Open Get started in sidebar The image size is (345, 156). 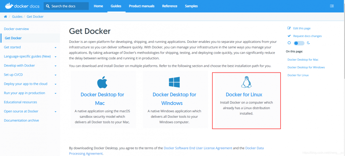(x=12, y=47)
